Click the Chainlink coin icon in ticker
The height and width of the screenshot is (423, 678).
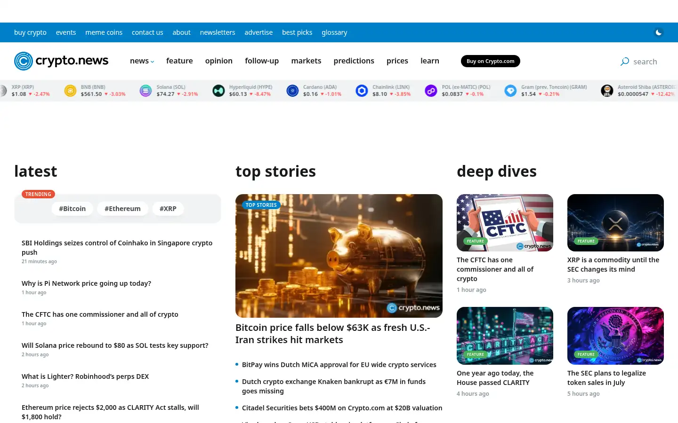point(362,91)
